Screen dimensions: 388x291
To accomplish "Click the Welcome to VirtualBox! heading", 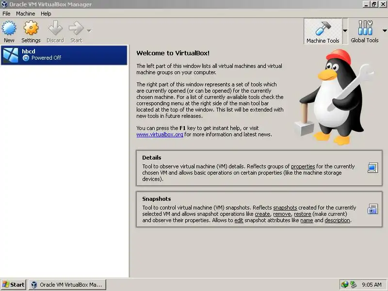I will [x=173, y=53].
